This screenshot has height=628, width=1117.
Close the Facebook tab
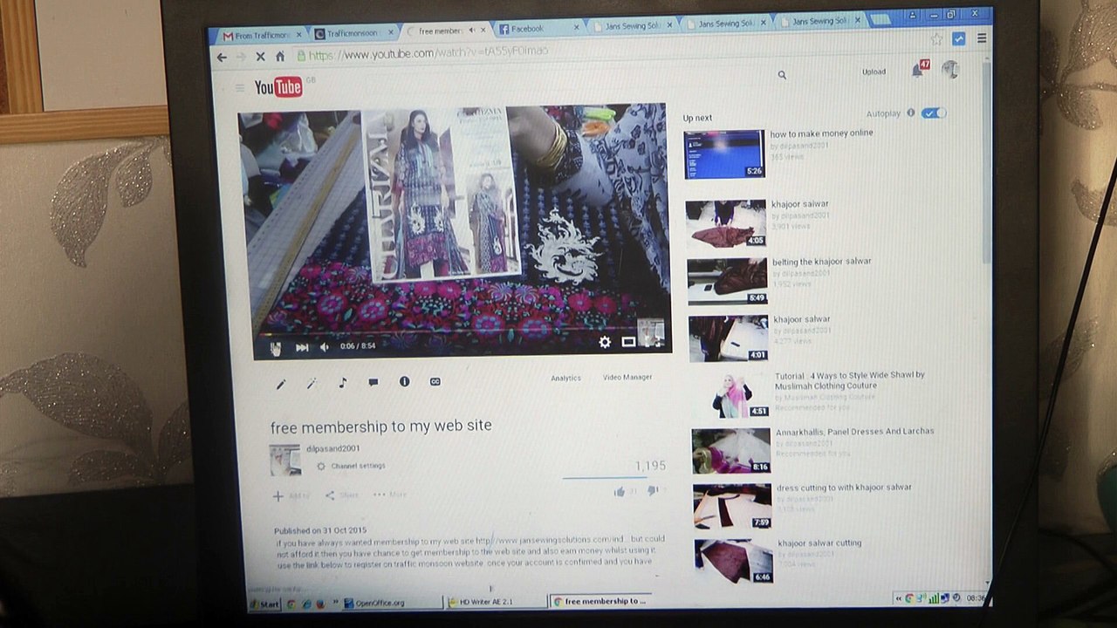tap(576, 27)
